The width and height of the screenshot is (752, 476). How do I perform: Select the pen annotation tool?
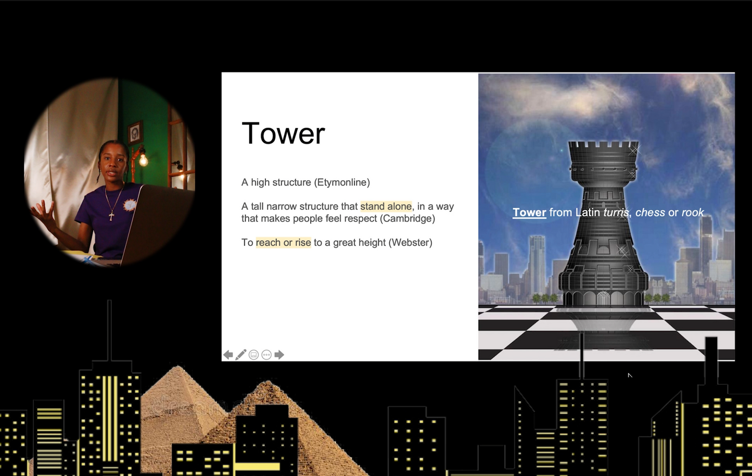(241, 355)
